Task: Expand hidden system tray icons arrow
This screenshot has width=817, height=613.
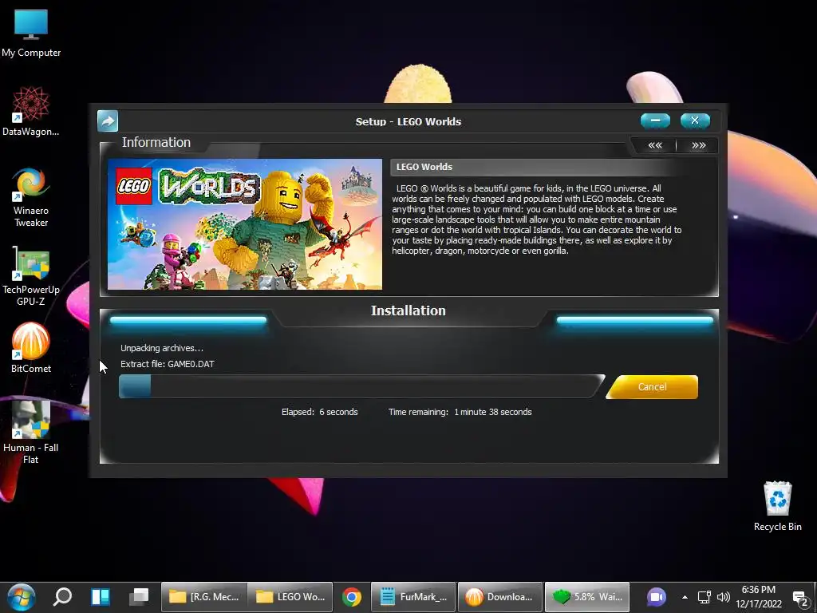Action: 685,597
